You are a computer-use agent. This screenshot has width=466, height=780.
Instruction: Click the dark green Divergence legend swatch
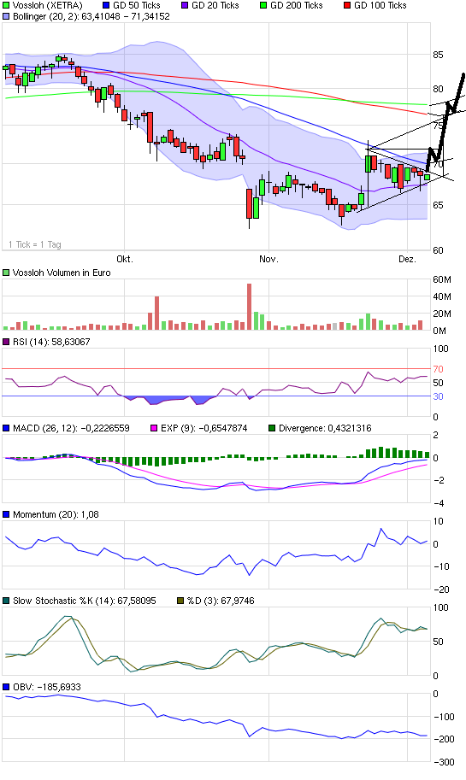pos(272,428)
